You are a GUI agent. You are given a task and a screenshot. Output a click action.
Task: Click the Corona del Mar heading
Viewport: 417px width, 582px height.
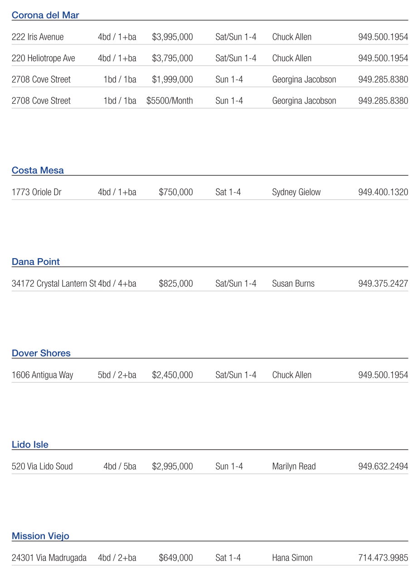coord(45,15)
